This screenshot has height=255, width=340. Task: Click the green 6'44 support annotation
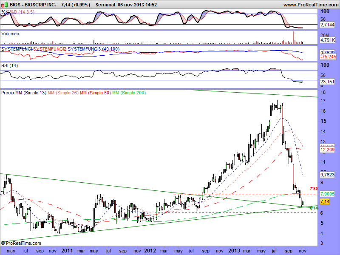tap(314, 208)
